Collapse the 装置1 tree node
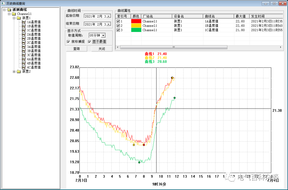 14,18
